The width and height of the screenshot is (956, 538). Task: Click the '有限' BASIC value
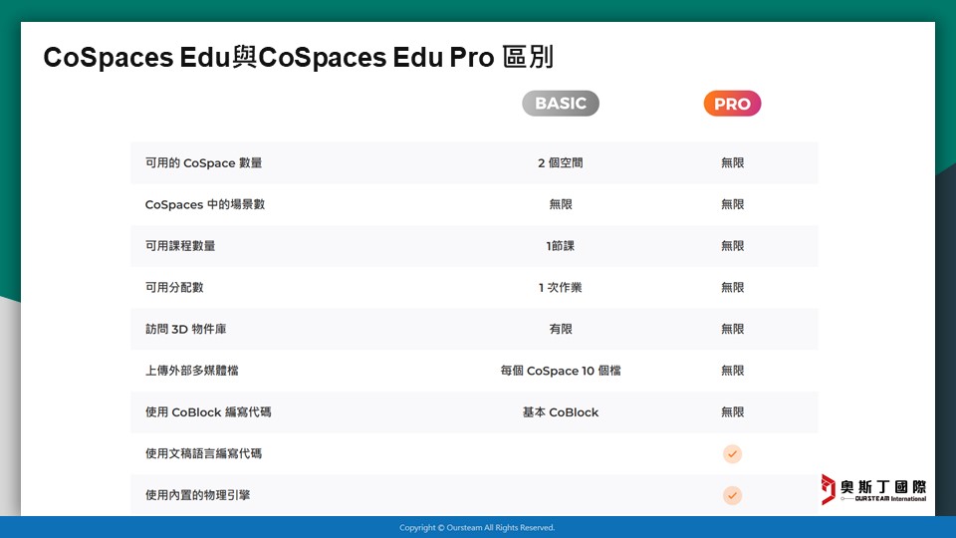(561, 329)
